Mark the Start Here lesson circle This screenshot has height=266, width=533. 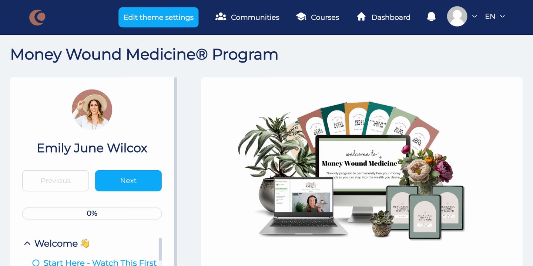pyautogui.click(x=36, y=263)
